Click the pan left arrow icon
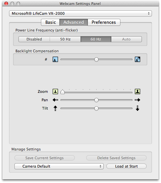The image size is (161, 183). tap(55, 100)
